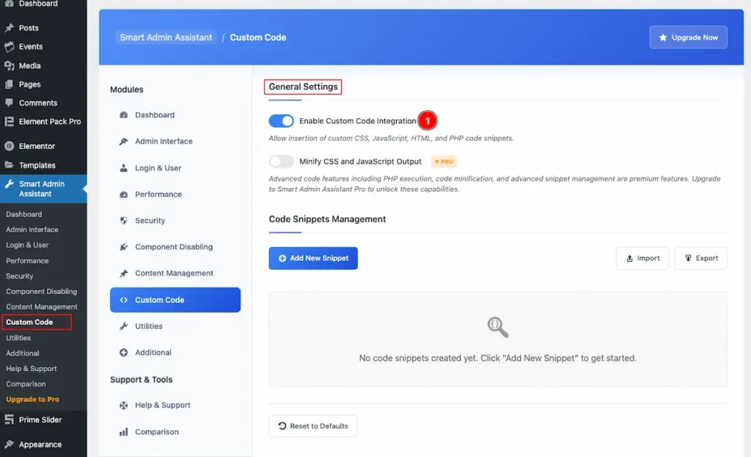Screen dimensions: 751x457
Task: Open Component Disabling in WordPress submenu
Action: (41, 291)
